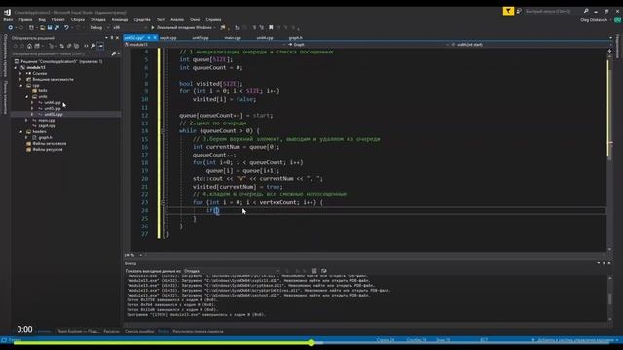Click the Navigate Backward toolbar button
This screenshot has width=623, height=350.
tap(11, 28)
